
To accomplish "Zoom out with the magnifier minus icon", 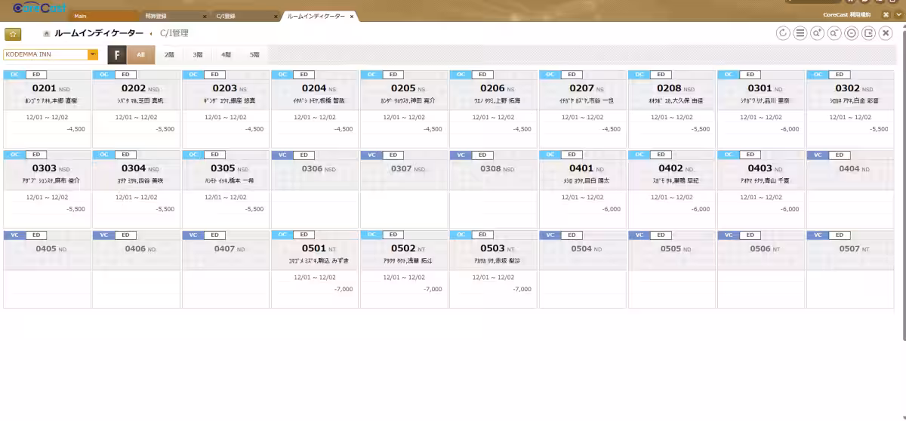I will (x=834, y=33).
